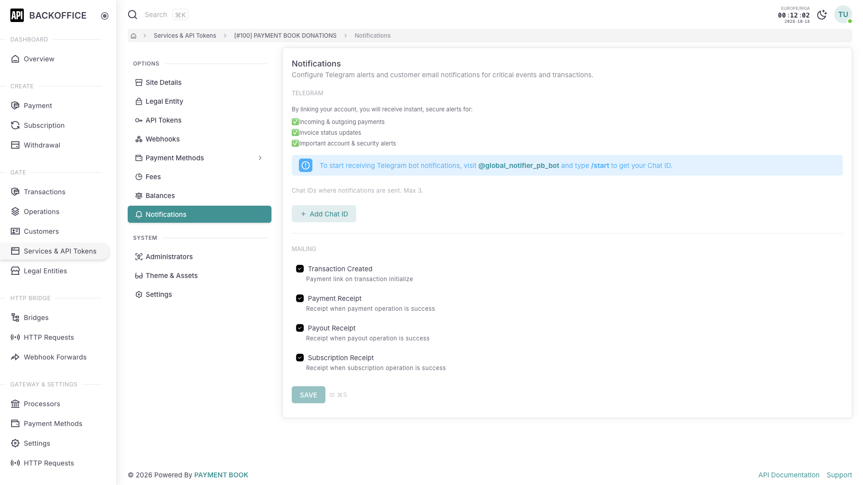This screenshot has width=863, height=485.
Task: Click the Add Chat ID button
Action: pos(324,214)
